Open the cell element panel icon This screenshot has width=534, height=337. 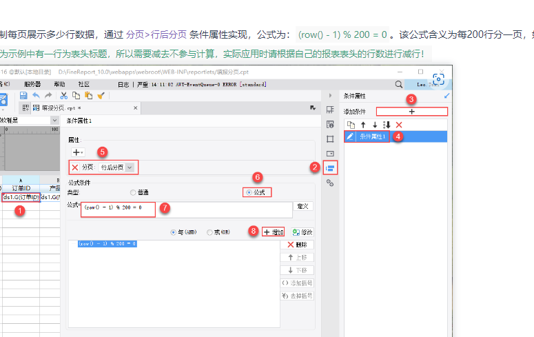330,110
